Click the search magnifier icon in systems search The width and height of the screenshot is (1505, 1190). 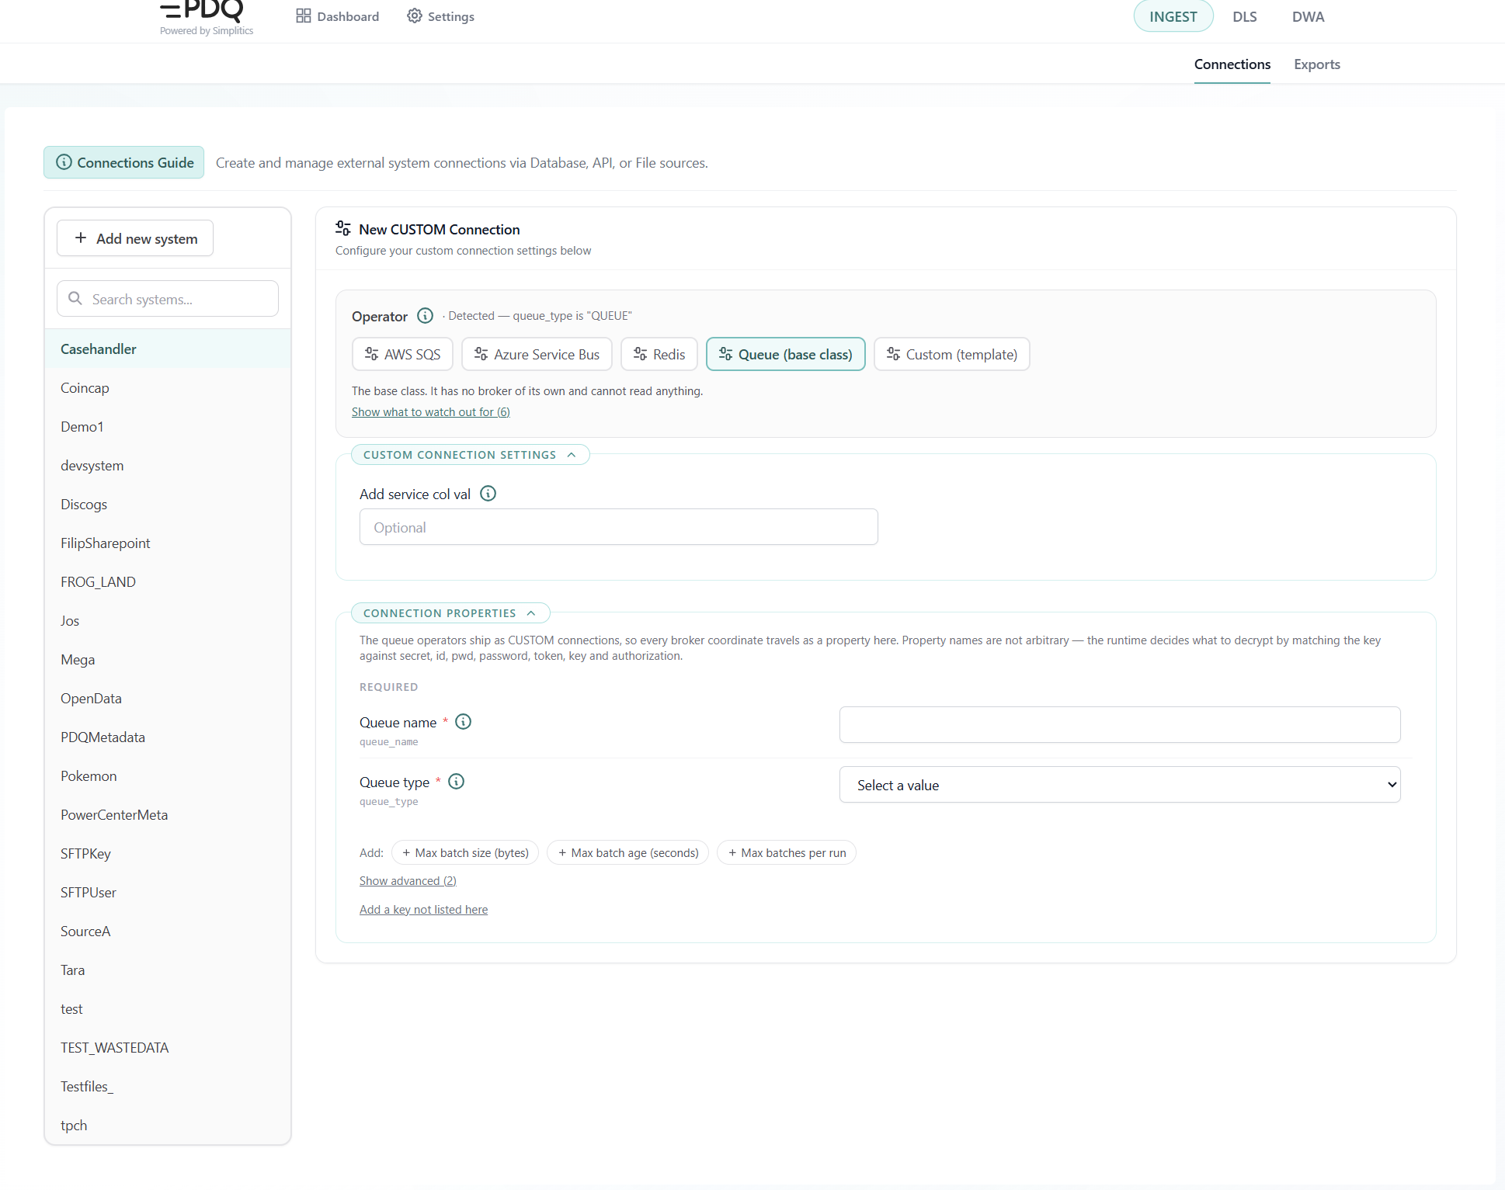click(x=75, y=299)
